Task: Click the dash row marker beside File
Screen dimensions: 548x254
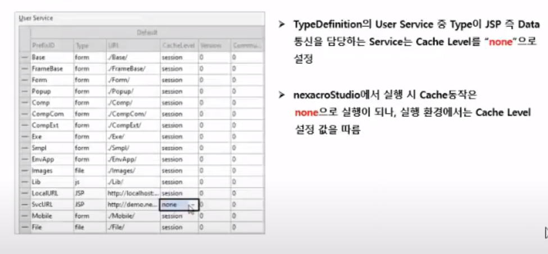Action: click(x=25, y=227)
